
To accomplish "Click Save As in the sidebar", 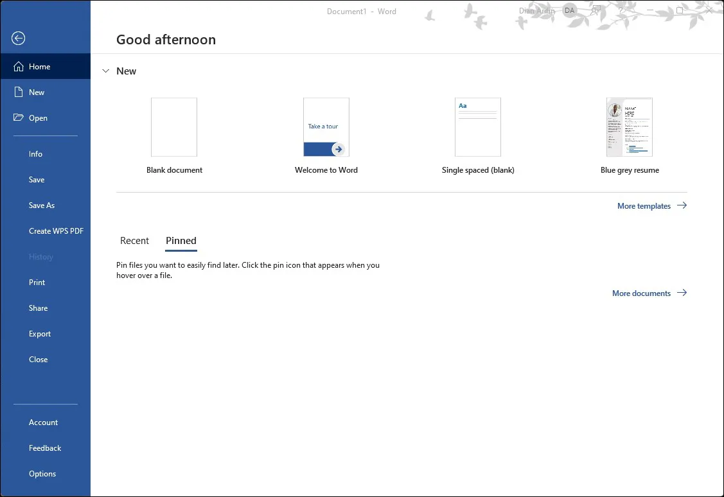I will (42, 205).
